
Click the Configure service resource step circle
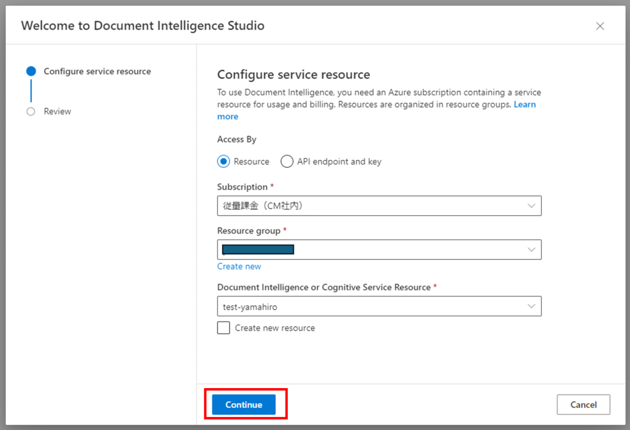pos(31,71)
